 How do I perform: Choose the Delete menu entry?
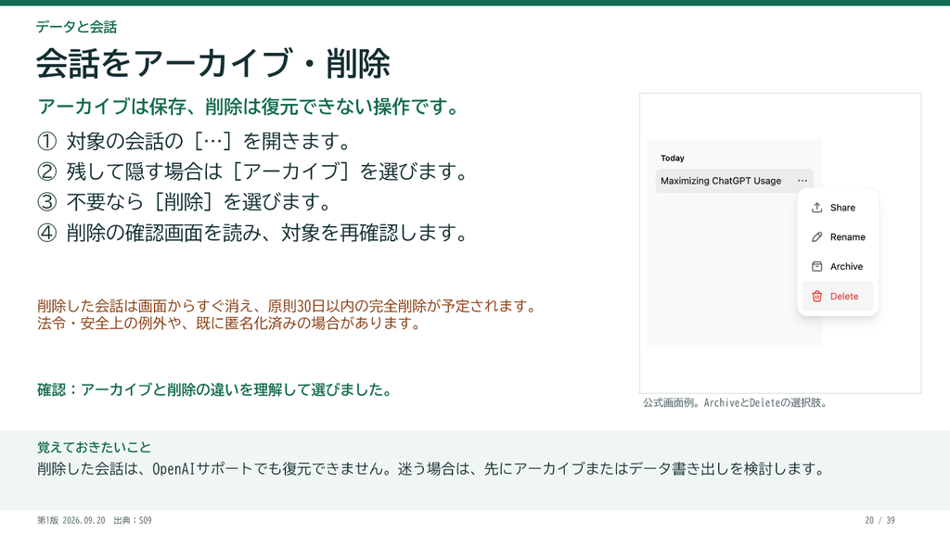click(x=838, y=296)
